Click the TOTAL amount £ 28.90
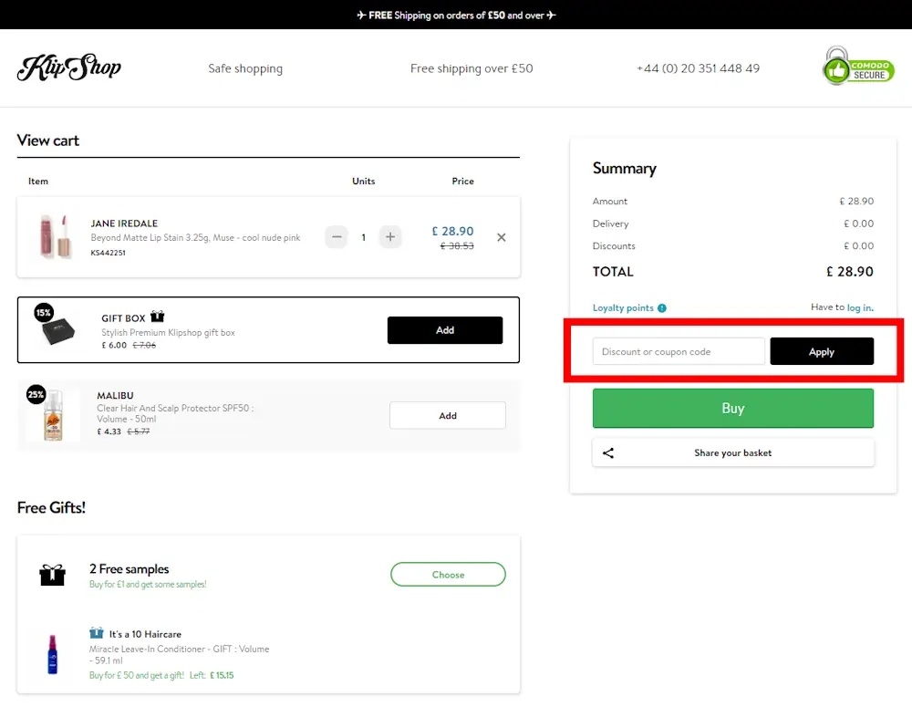This screenshot has height=707, width=912. tap(850, 272)
